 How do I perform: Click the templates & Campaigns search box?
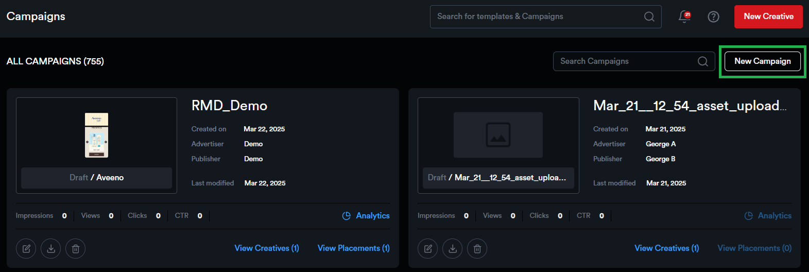click(536, 16)
